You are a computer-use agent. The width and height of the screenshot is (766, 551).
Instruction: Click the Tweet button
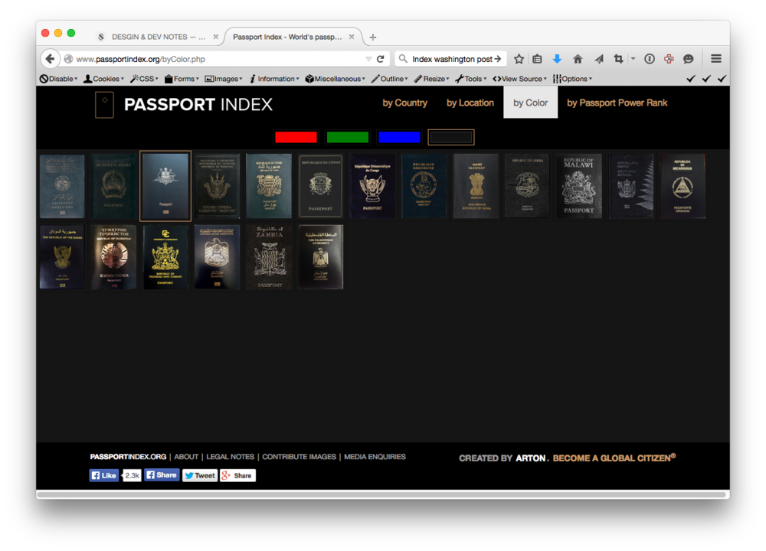coord(200,475)
